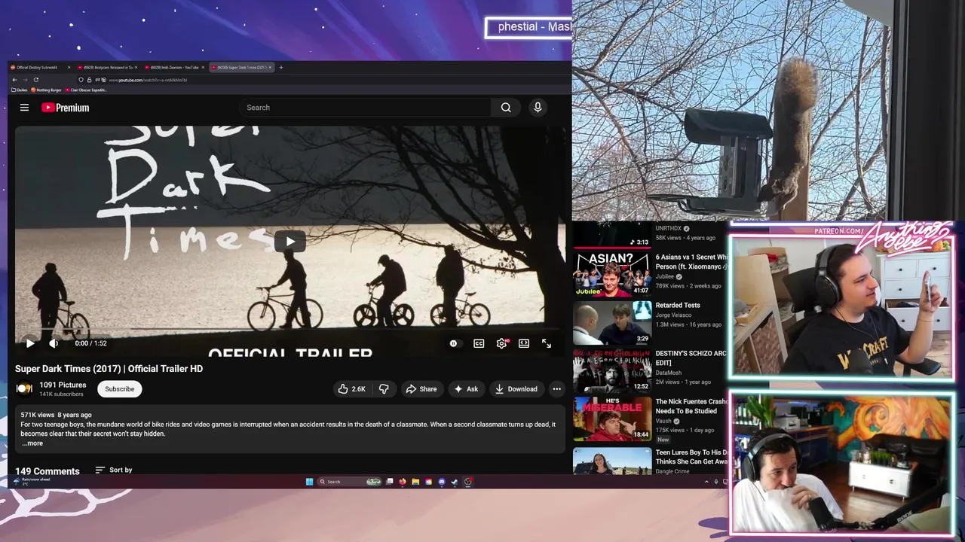Mute the video volume speaker icon

54,343
